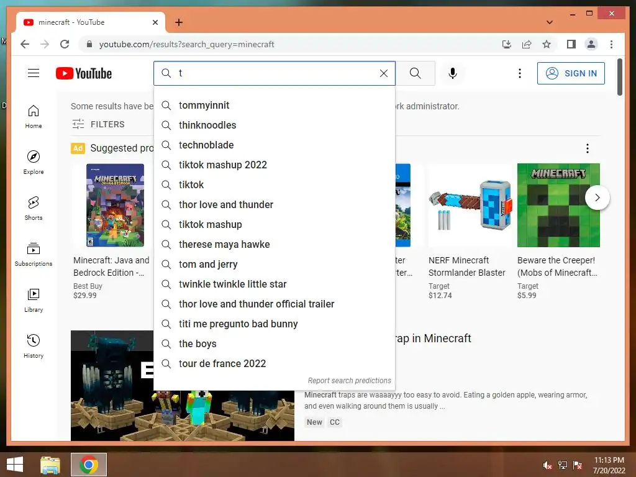
Task: Click the browser address bar URL
Action: click(x=186, y=44)
